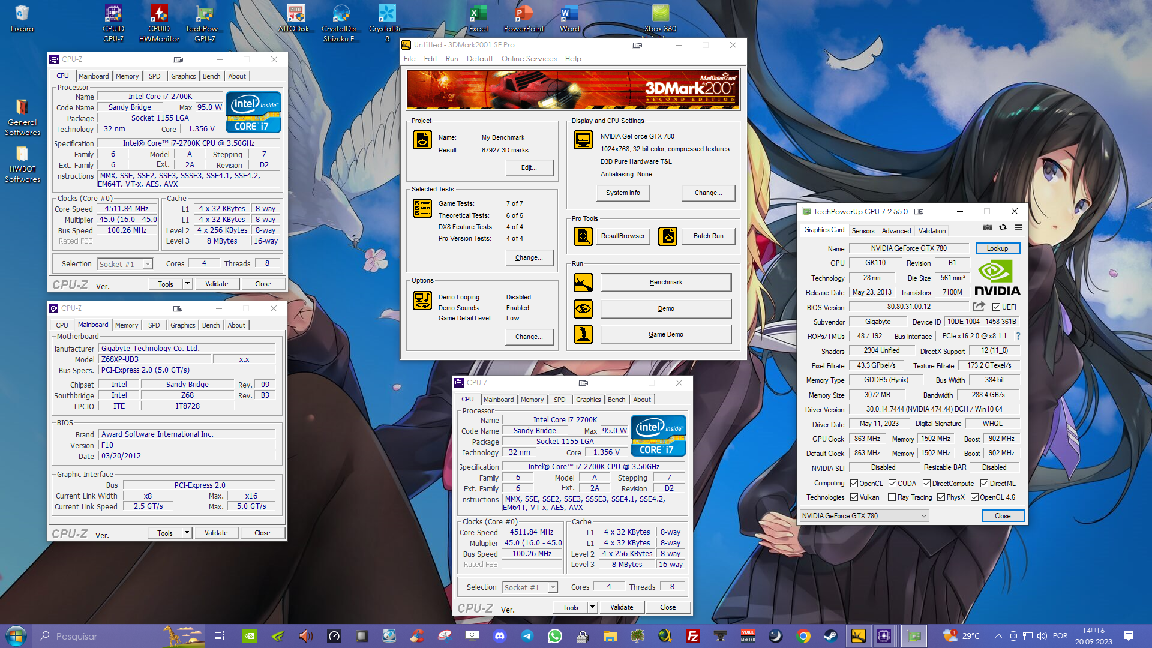Click Lookup button in GPU-Z
The height and width of the screenshot is (648, 1152).
tap(997, 248)
